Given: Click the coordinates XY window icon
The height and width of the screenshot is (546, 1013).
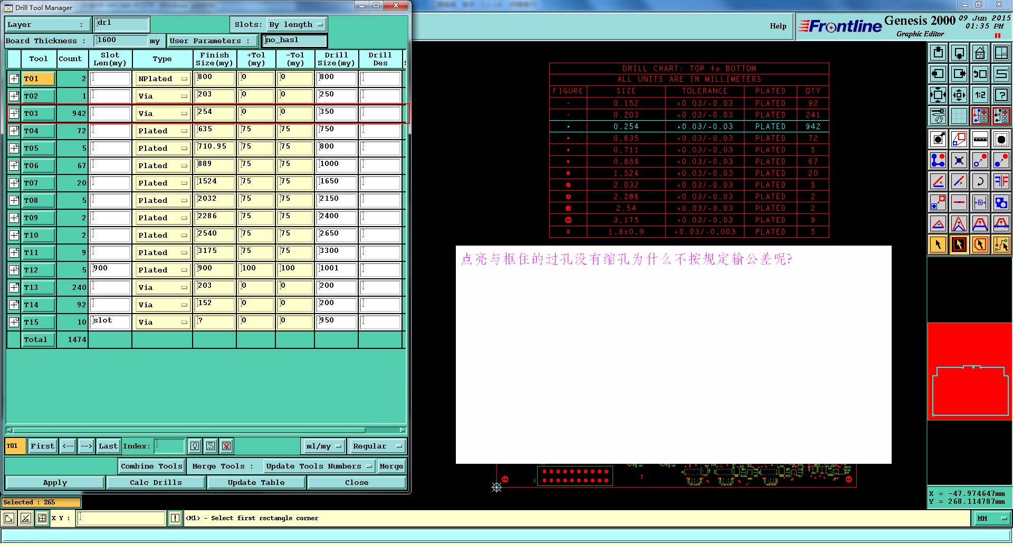Looking at the screenshot, I should 1001,53.
